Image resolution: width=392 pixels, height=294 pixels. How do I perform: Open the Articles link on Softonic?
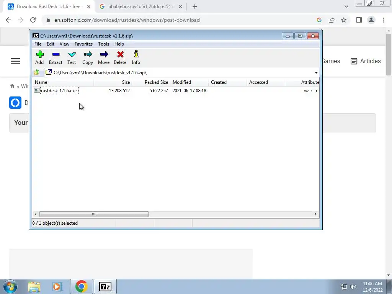click(366, 61)
